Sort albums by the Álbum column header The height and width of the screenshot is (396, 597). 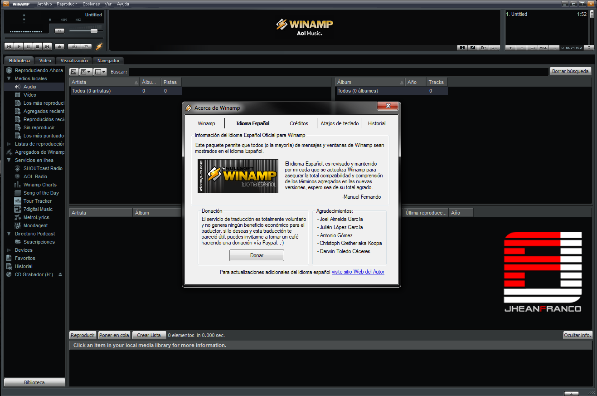click(x=370, y=82)
